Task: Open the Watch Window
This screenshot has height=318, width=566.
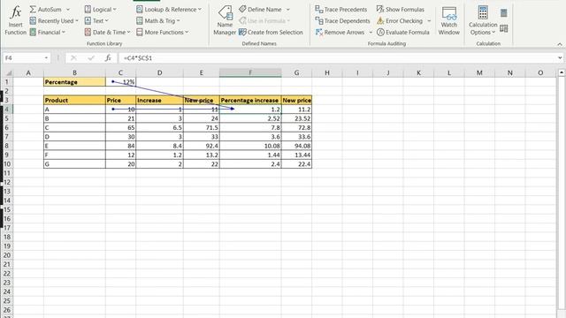Action: 449,20
